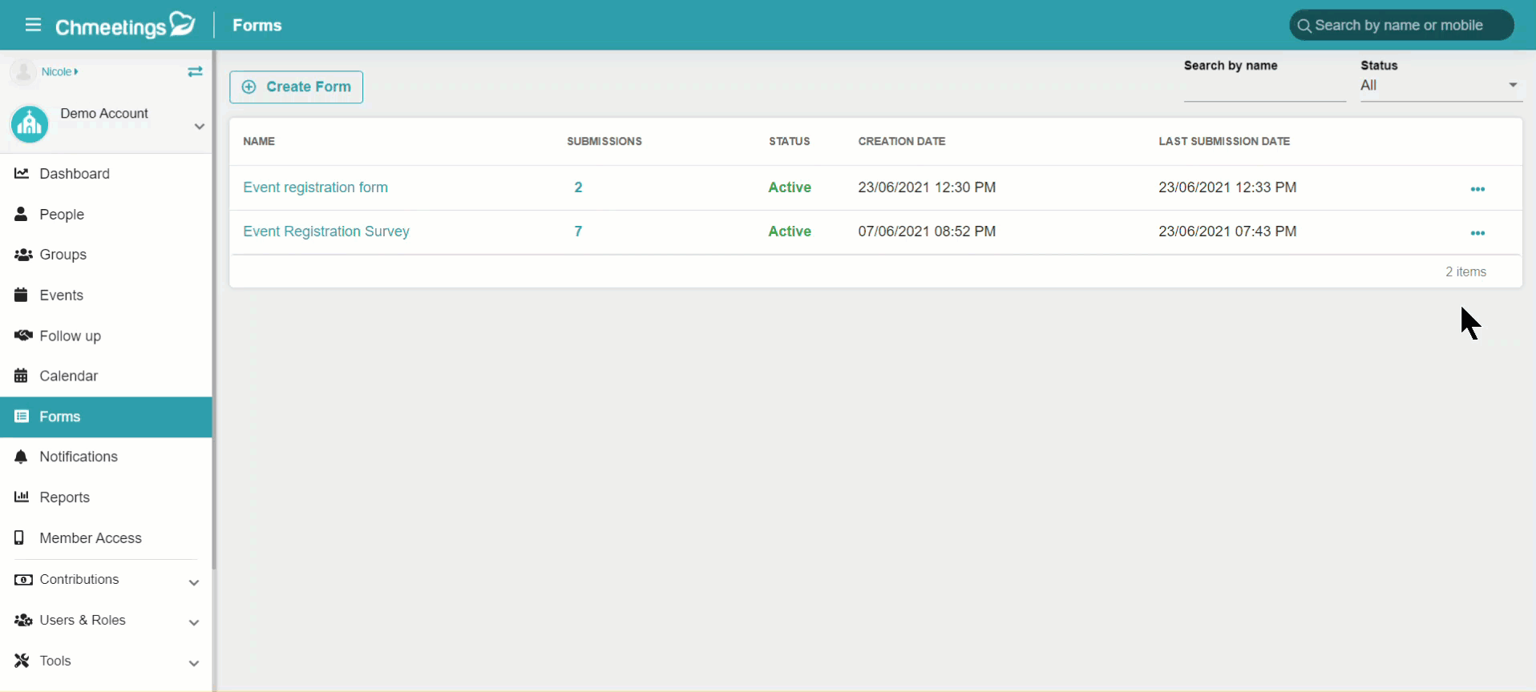This screenshot has height=692, width=1536.
Task: Click Active status of Event registration form
Action: click(790, 187)
